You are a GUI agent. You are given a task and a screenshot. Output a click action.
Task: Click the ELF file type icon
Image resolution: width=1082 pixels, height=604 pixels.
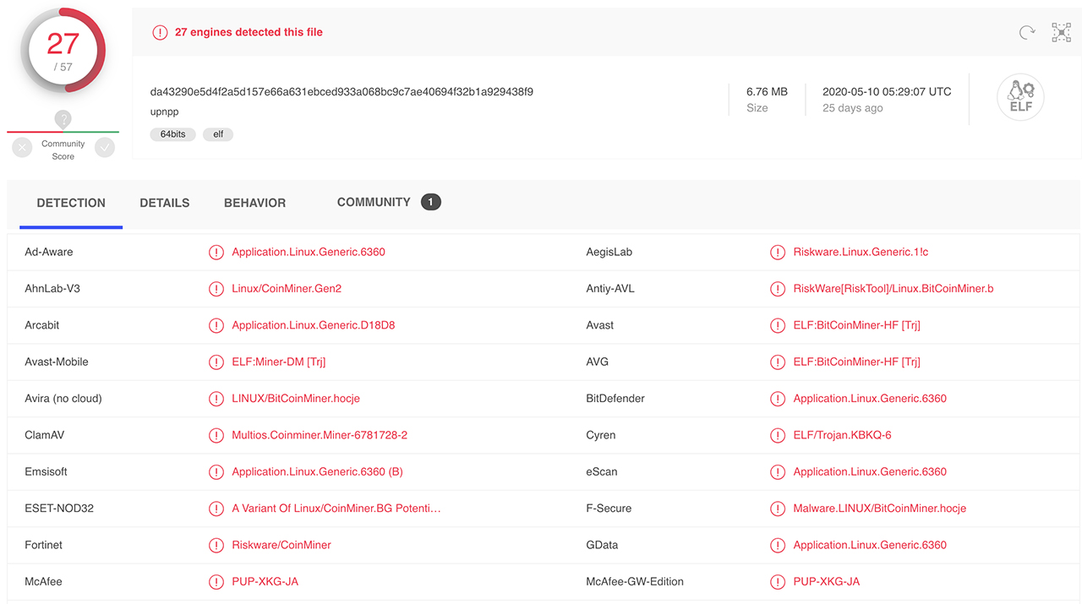(x=1020, y=97)
